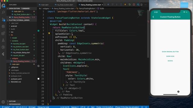
Task: Click the feedback smiley in status bar
Action: click(142, 107)
